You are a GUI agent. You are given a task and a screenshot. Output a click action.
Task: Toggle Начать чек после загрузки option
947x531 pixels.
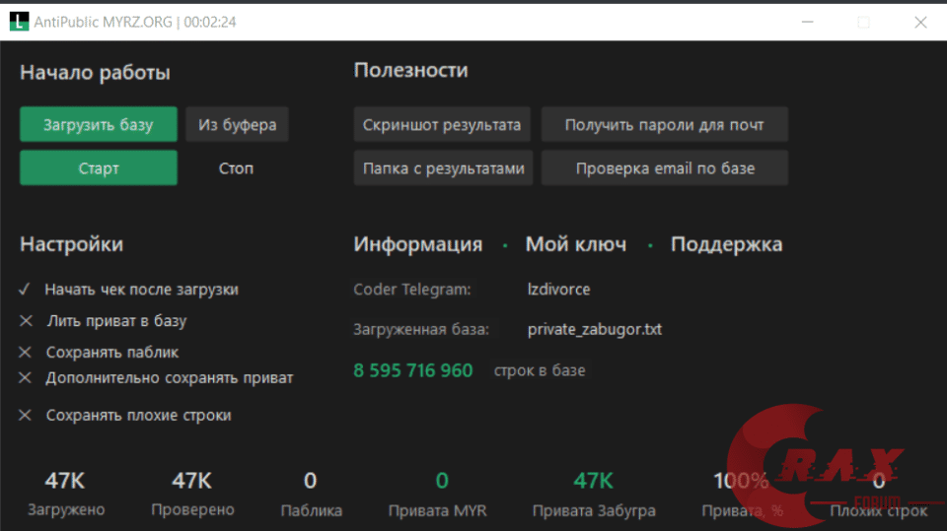pos(128,289)
